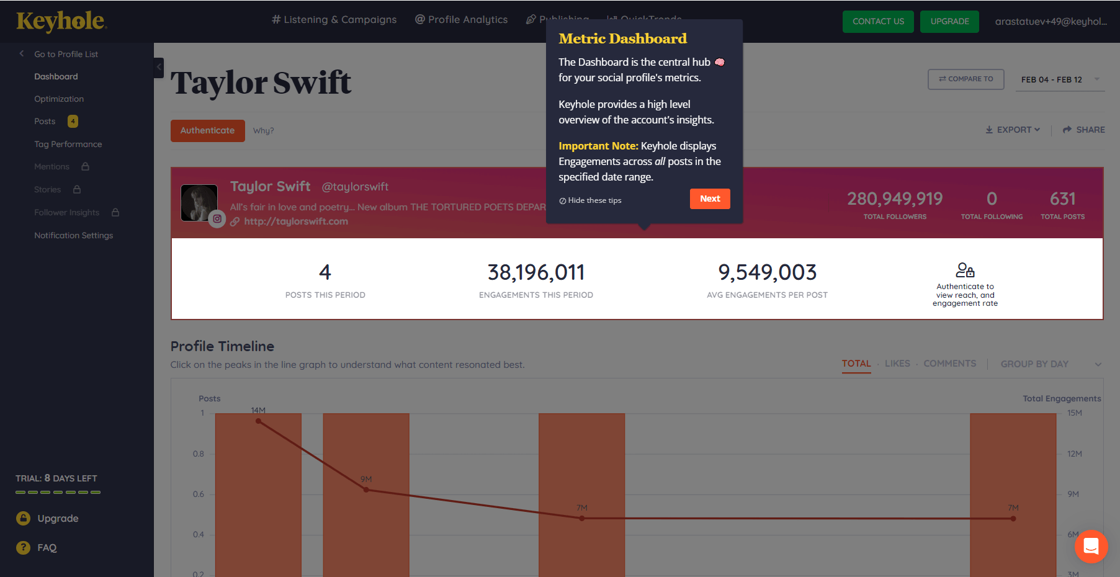Select Dashboard in the sidebar
The height and width of the screenshot is (577, 1120).
(56, 76)
